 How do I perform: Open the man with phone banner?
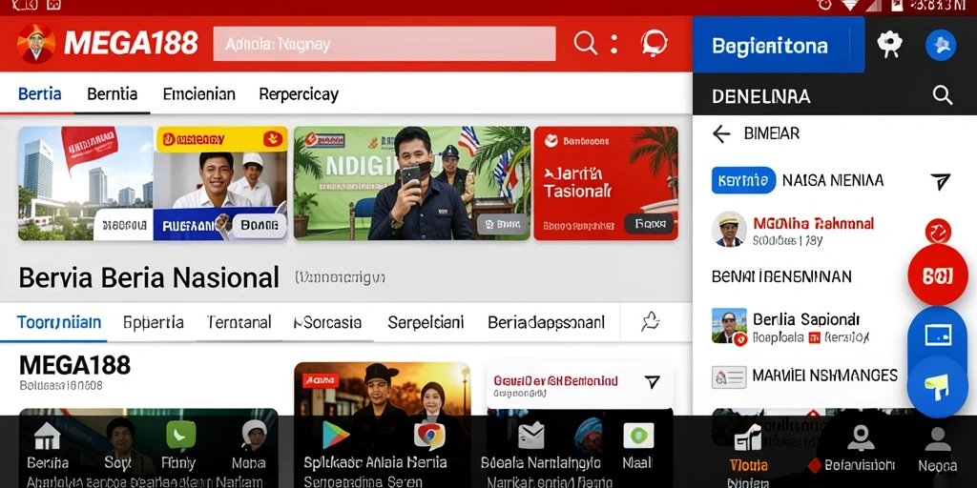[412, 184]
